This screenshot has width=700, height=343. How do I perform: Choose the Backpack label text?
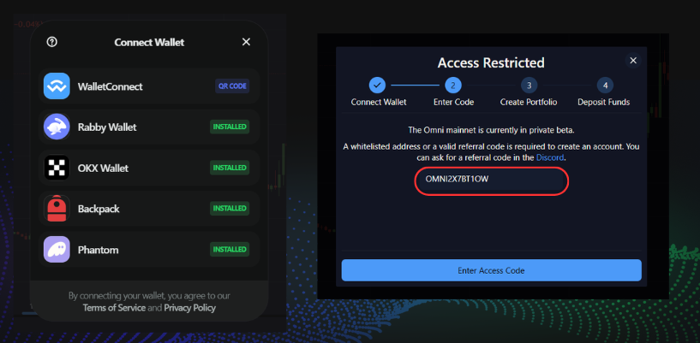[99, 209]
